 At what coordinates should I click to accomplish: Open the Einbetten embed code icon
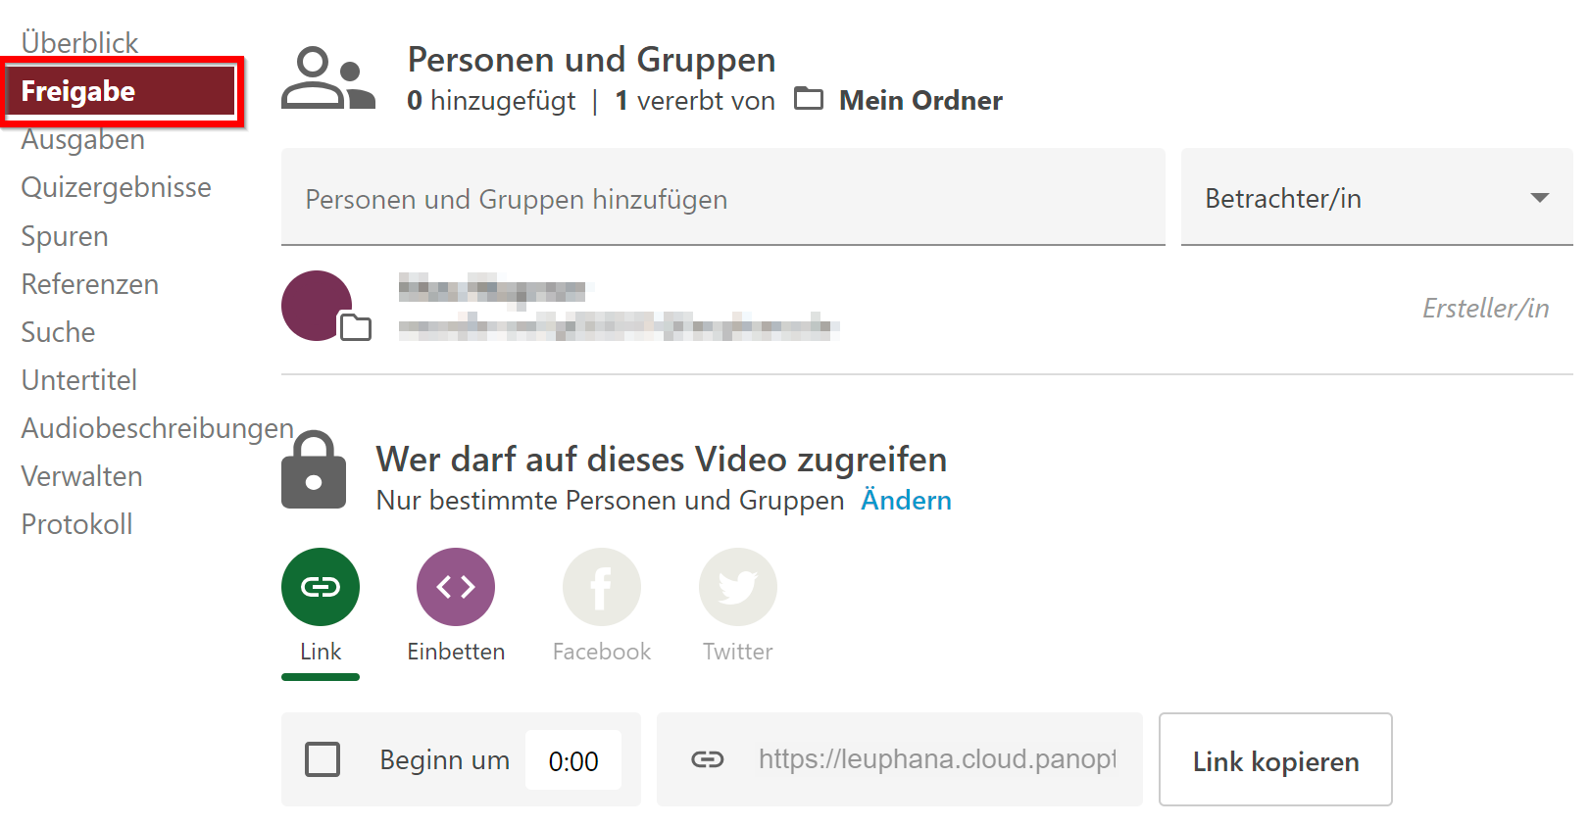point(456,587)
